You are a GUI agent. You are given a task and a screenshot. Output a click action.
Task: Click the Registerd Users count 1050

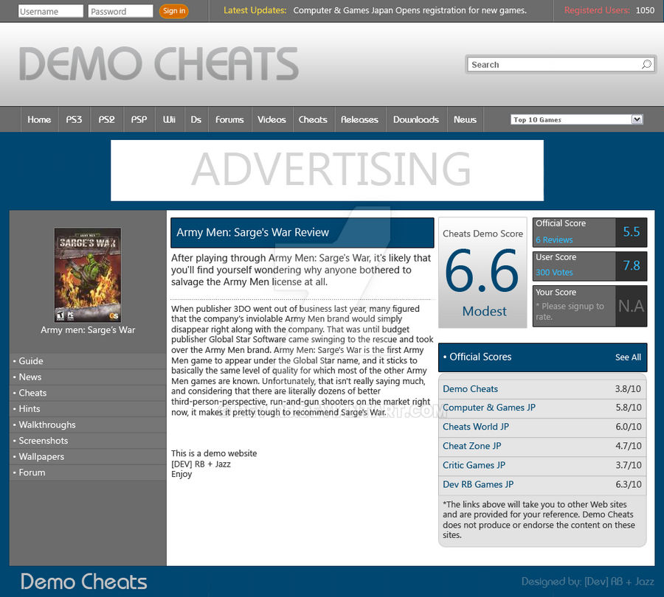[x=645, y=10]
